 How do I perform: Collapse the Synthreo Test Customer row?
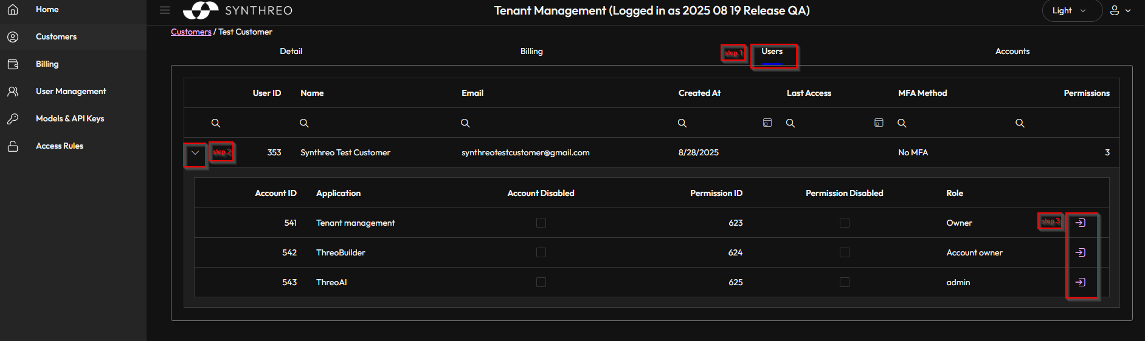click(195, 153)
